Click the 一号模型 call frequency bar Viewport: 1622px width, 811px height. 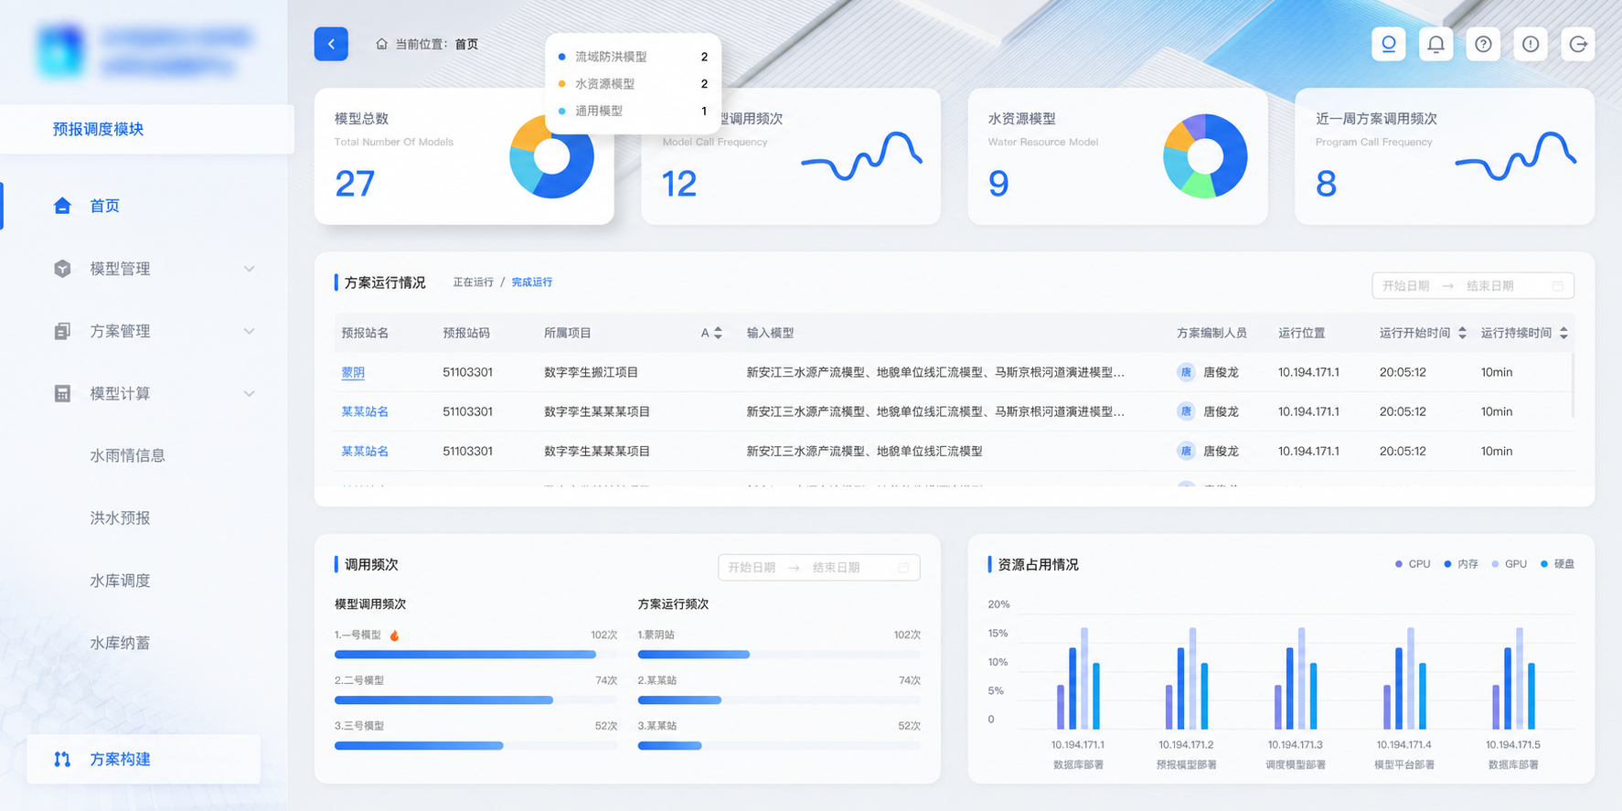click(x=465, y=655)
